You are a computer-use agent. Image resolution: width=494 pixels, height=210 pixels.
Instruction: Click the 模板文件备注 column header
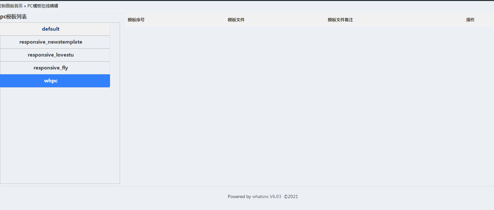[340, 20]
